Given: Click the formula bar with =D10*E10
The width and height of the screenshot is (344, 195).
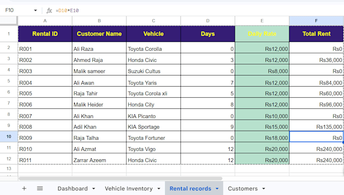Looking at the screenshot, I should [197, 10].
